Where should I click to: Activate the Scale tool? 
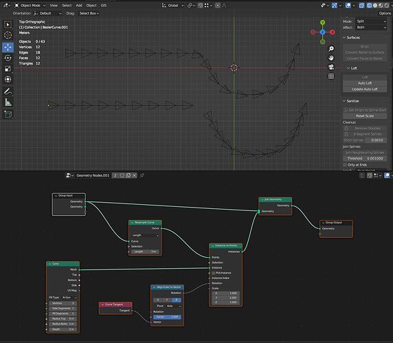tap(8, 69)
